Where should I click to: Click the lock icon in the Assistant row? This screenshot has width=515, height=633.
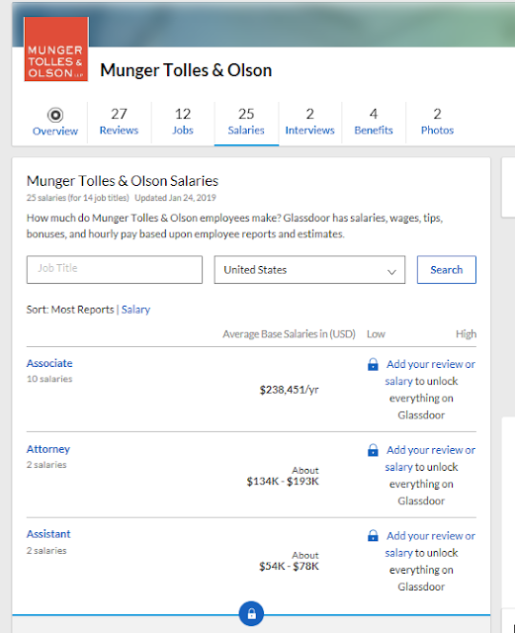[x=373, y=536]
